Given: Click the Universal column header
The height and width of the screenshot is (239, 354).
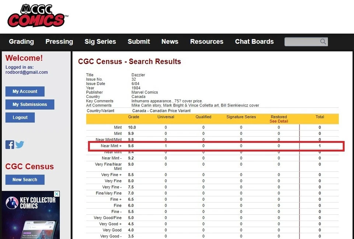Looking at the screenshot, I should tap(166, 117).
